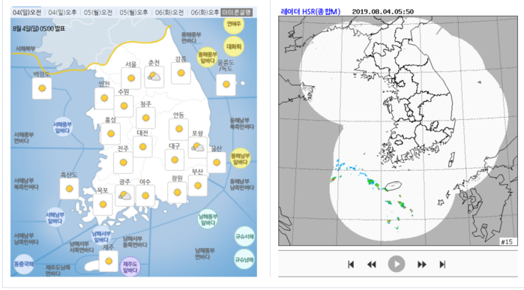Click the 레이더 HSR(종합M) link
Screen dimensions: 524x290
[310, 12]
